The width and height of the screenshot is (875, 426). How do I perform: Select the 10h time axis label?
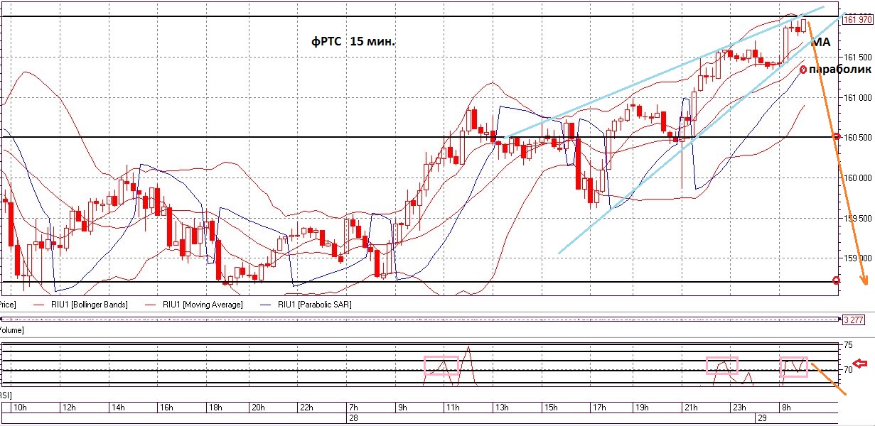21,408
